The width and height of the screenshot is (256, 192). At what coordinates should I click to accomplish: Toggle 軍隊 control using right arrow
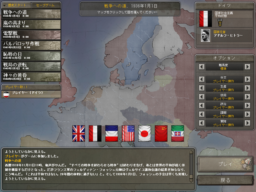[x=247, y=123]
